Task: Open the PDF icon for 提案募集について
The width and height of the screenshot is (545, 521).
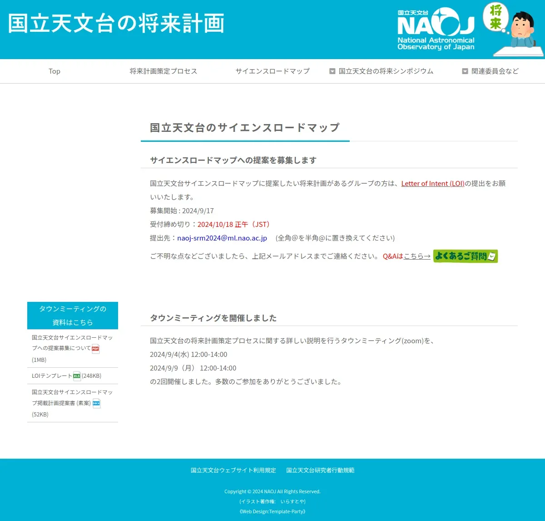Action: 95,349
